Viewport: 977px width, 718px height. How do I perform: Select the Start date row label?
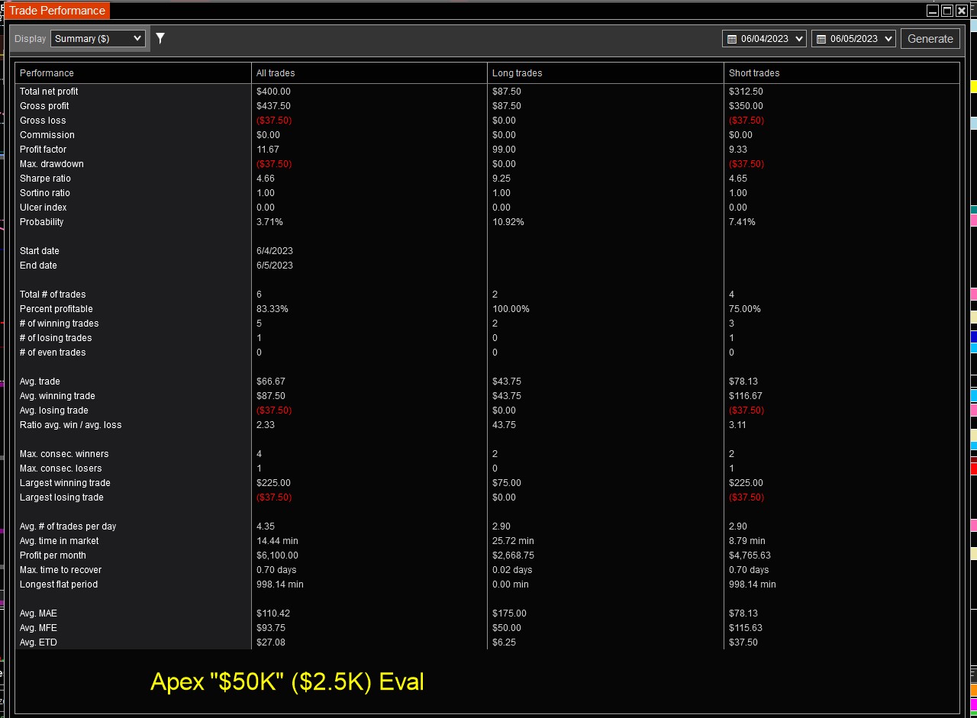coord(40,251)
